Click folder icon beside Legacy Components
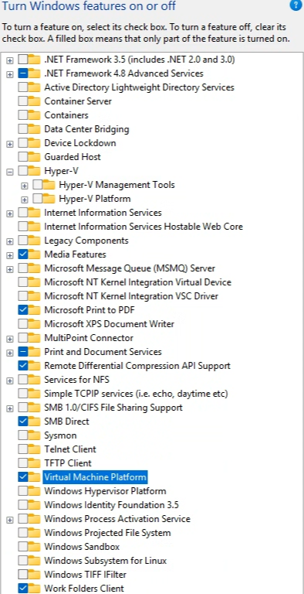 tap(35, 241)
